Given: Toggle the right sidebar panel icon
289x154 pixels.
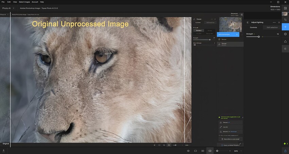Looking at the screenshot, I should [x=285, y=8].
